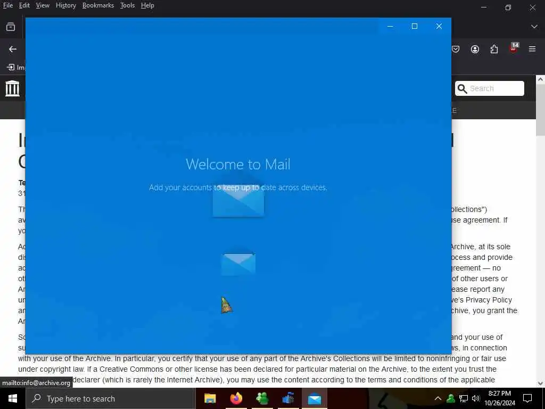This screenshot has height=409, width=545.
Task: Click the taskbar 'Type here to search' box
Action: [x=111, y=398]
